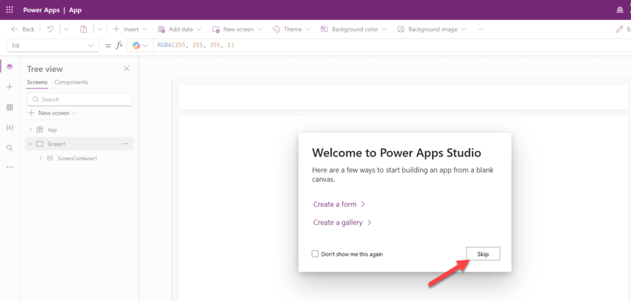Collapse the Screen1 tree node
Screen dimensions: 631x301
coord(30,144)
